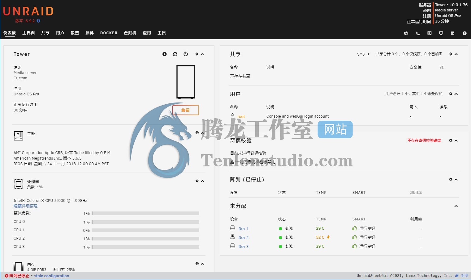The height and width of the screenshot is (280, 471).
Task: Collapse the 内存 section
Action: point(202,264)
